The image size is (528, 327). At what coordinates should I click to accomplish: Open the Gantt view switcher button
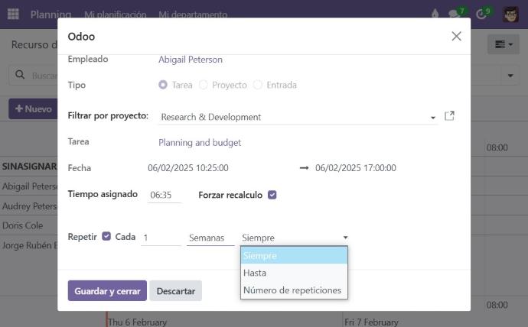pyautogui.click(x=503, y=44)
